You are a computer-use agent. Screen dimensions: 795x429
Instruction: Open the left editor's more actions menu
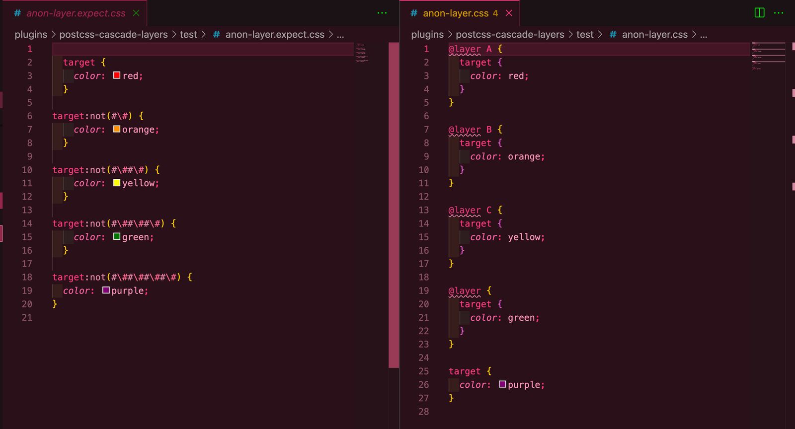[382, 13]
